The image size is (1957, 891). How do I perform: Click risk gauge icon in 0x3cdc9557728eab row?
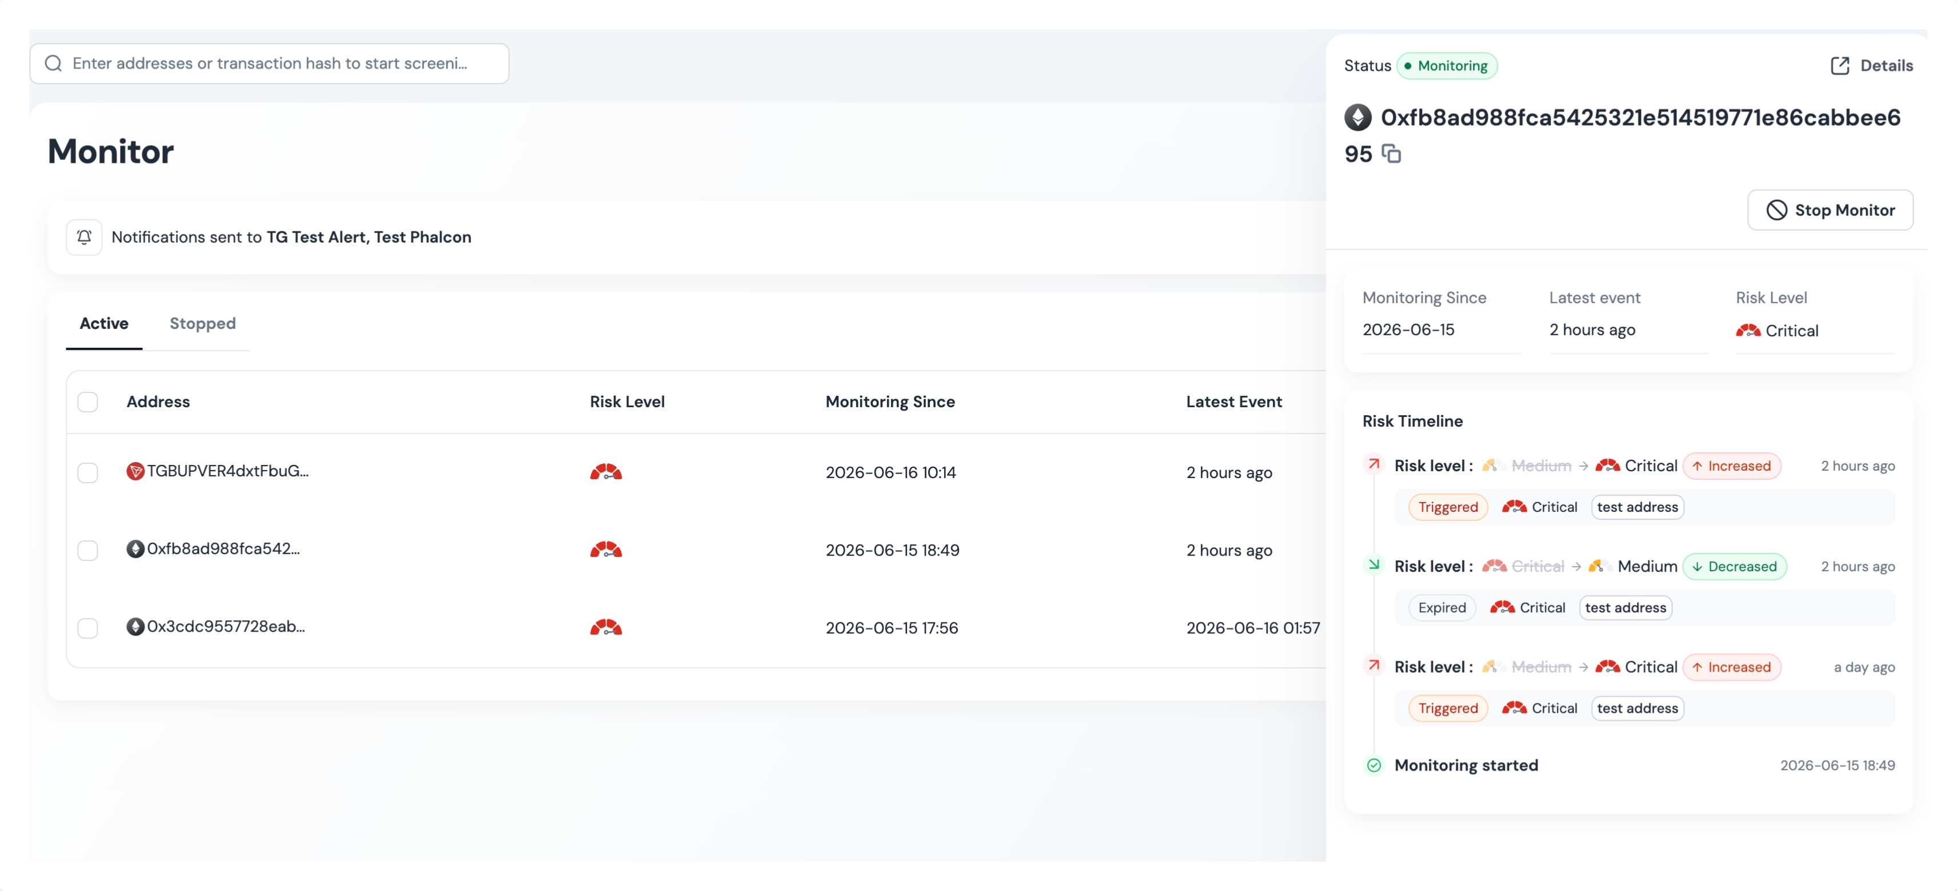[605, 628]
